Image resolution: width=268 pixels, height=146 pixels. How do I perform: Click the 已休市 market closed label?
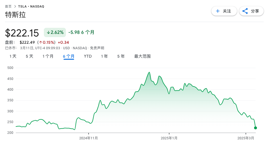[11, 48]
